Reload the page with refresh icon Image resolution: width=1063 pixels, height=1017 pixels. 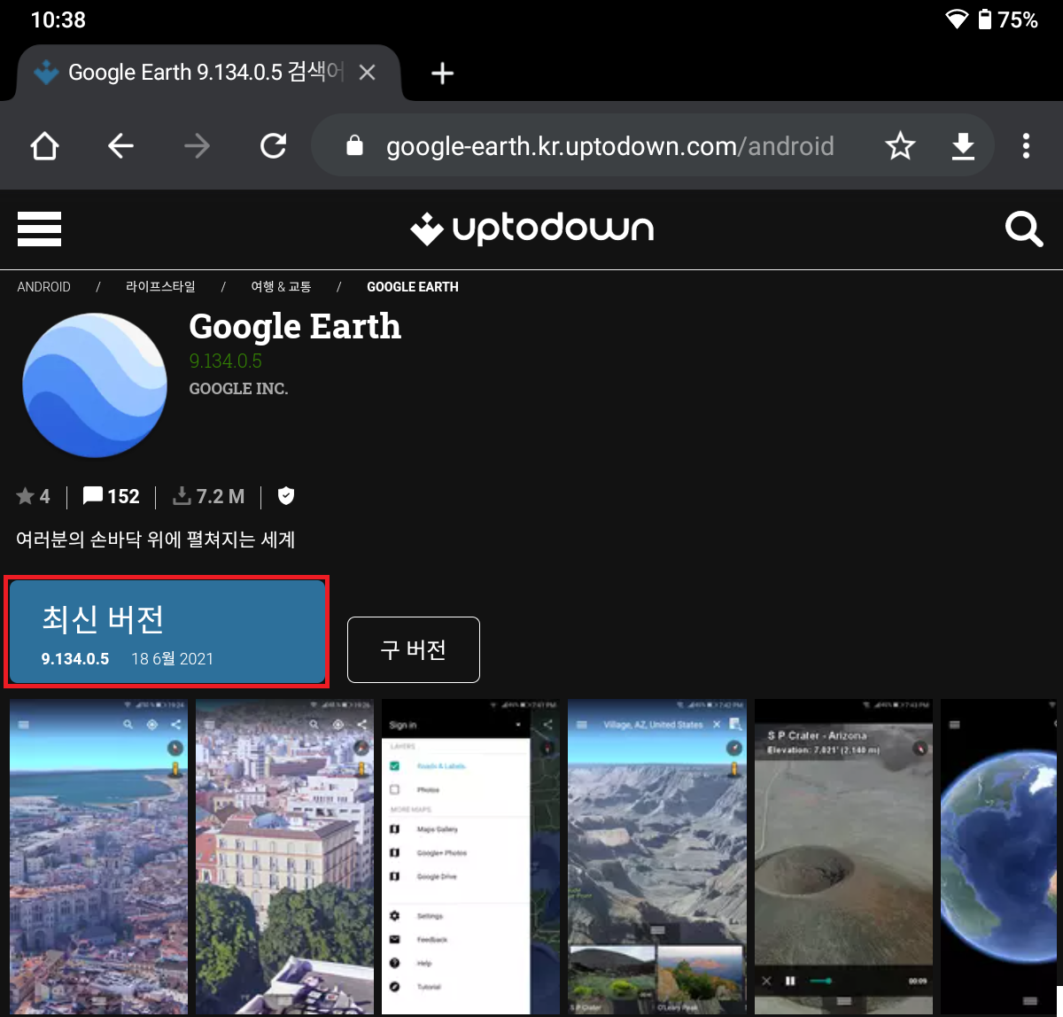273,146
